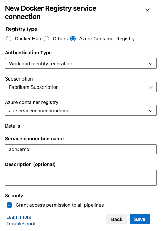
Task: Close the New Docker Registry connection panel
Action: pos(147,10)
